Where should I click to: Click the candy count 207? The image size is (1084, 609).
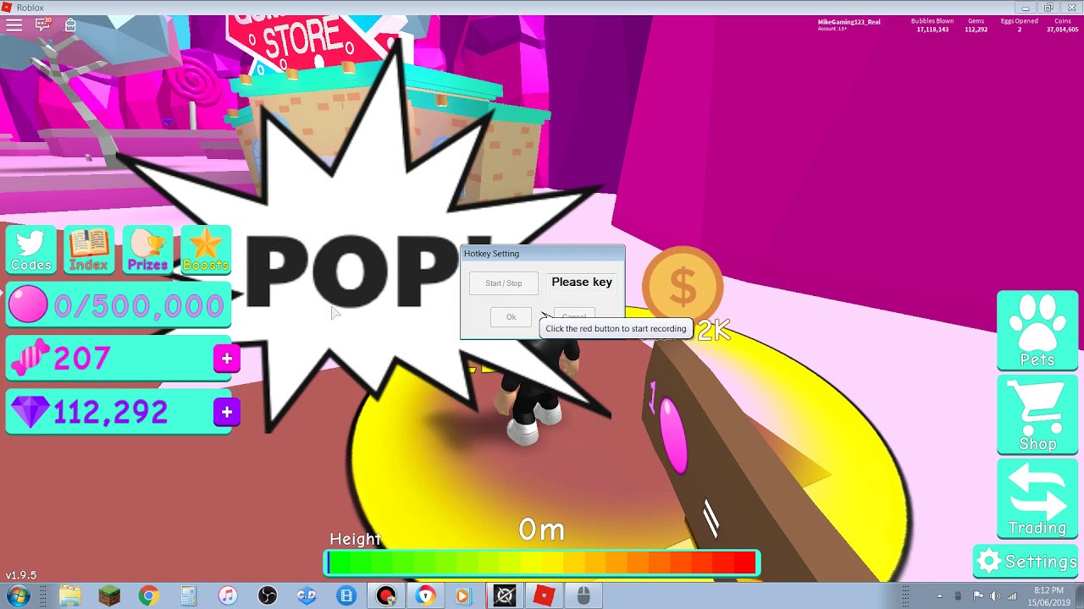tap(82, 359)
